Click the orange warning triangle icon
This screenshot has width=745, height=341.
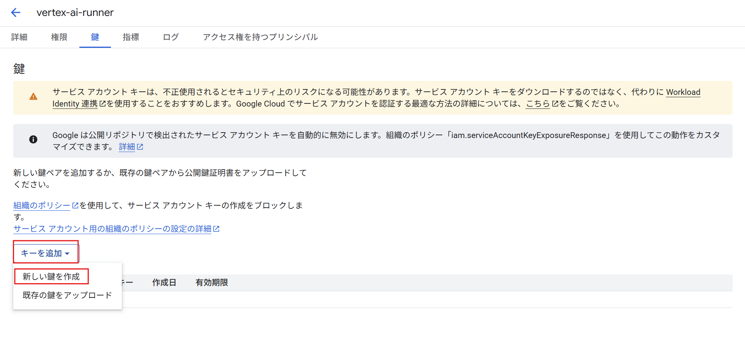(x=33, y=97)
